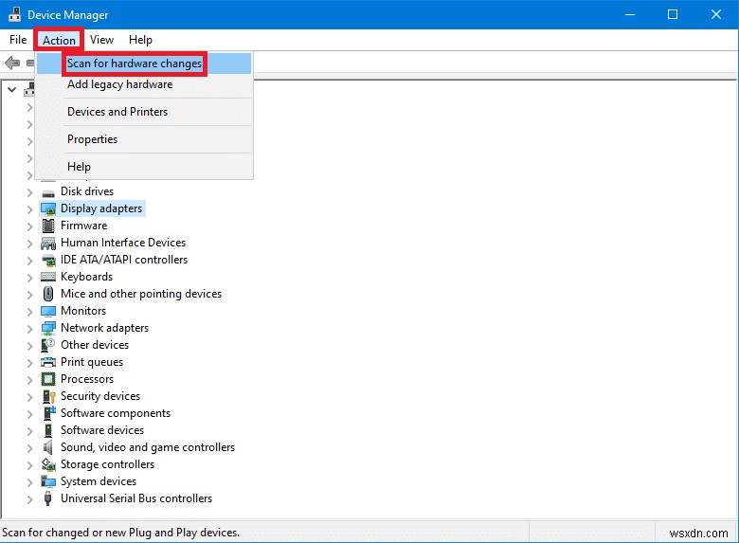Click the Processors chip icon
739x543 pixels.
pos(48,379)
